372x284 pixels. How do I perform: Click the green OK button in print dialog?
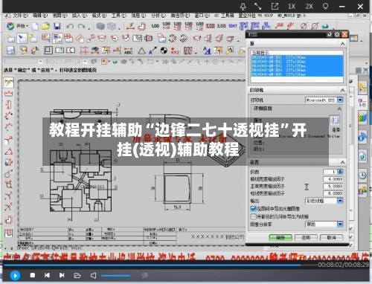[280, 237]
